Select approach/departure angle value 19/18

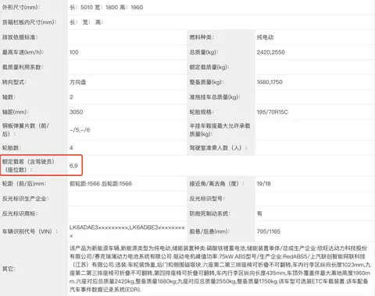tap(264, 184)
